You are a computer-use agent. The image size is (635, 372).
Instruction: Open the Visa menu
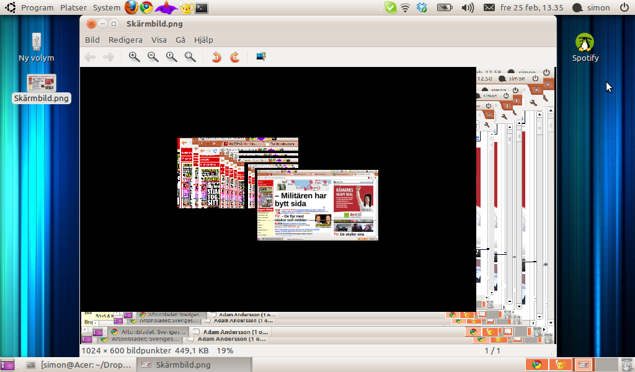[159, 40]
